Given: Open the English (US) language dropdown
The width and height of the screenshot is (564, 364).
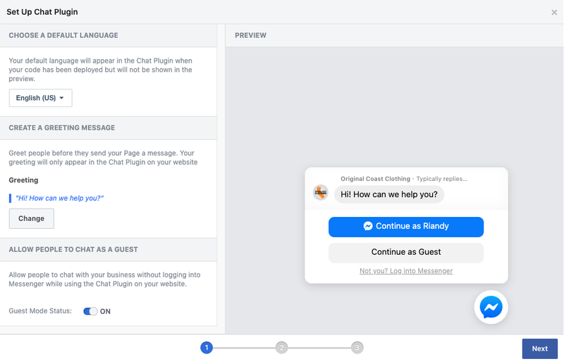Looking at the screenshot, I should [x=41, y=98].
